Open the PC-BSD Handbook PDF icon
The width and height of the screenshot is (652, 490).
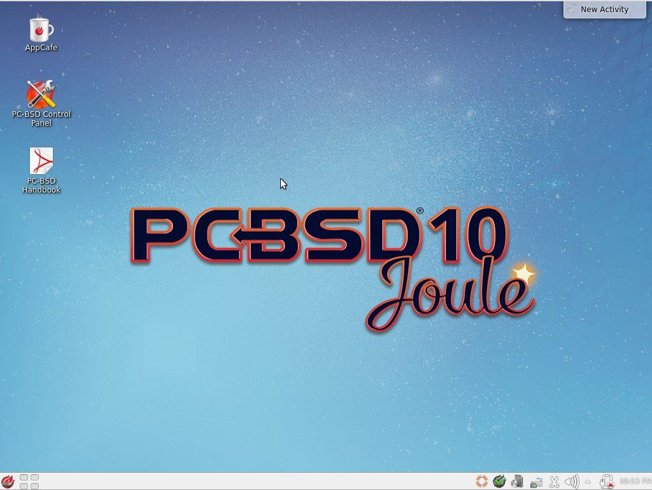click(41, 170)
